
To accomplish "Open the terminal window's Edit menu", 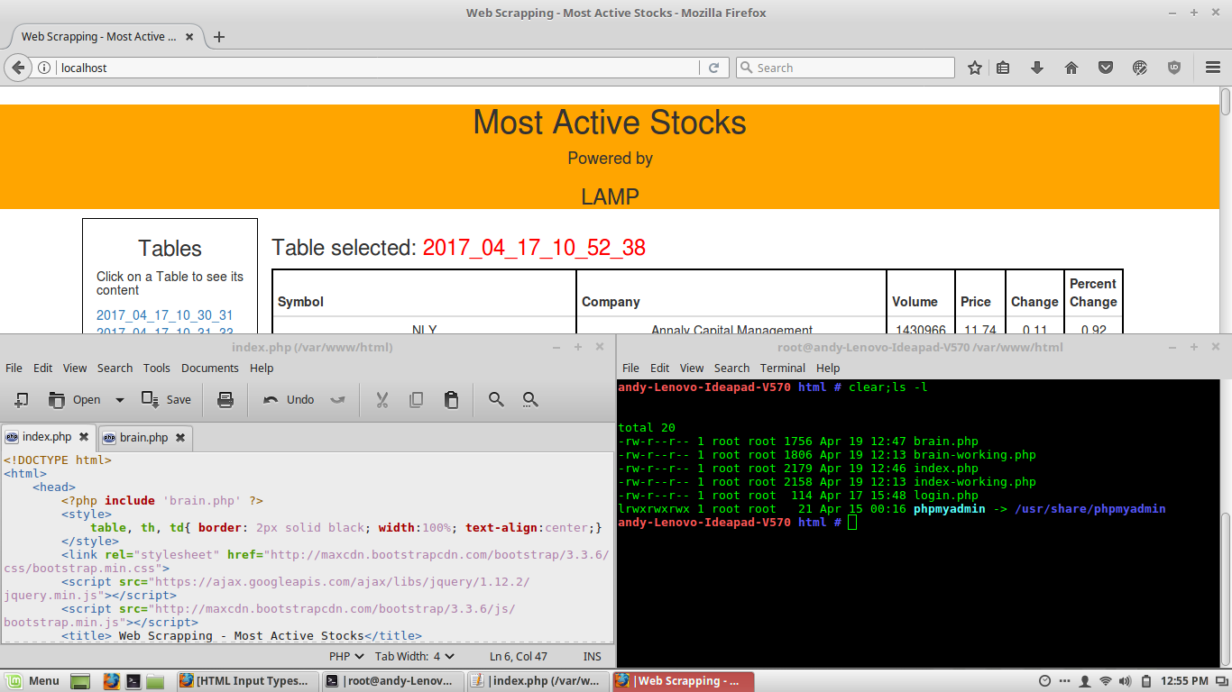I will coord(659,368).
